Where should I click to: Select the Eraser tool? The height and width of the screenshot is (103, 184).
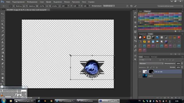(3, 49)
